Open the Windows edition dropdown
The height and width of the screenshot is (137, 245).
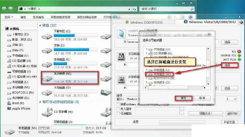[133, 99]
